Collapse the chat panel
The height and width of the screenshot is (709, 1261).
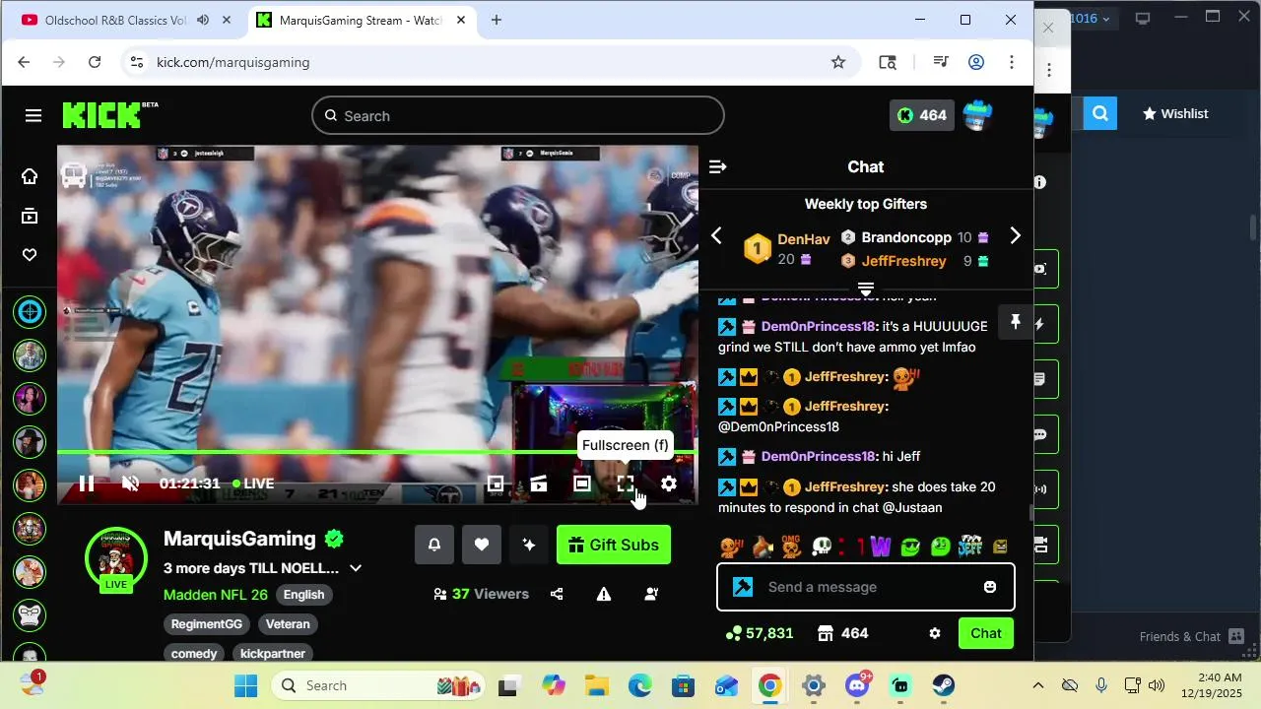(717, 167)
